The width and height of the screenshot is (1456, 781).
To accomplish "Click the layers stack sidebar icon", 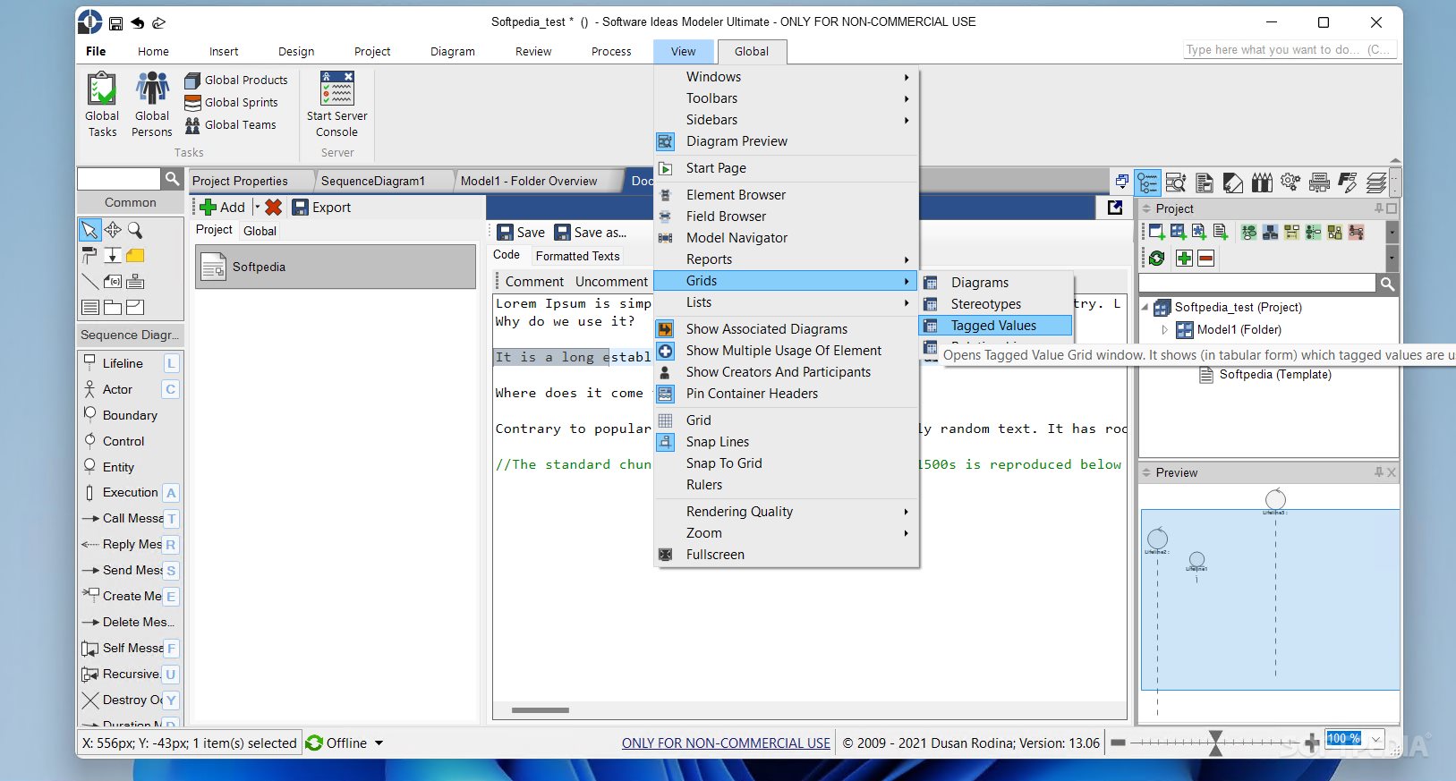I will tap(1376, 183).
